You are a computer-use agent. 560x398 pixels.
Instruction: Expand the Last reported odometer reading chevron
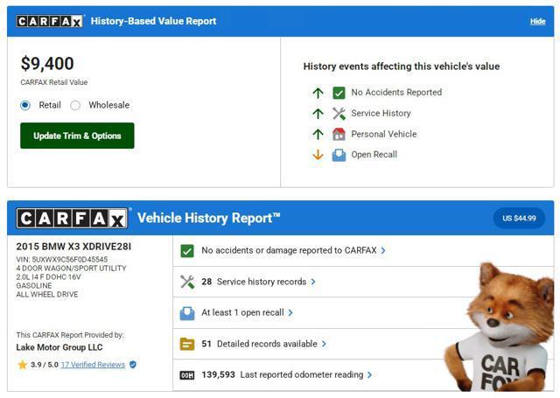click(369, 374)
